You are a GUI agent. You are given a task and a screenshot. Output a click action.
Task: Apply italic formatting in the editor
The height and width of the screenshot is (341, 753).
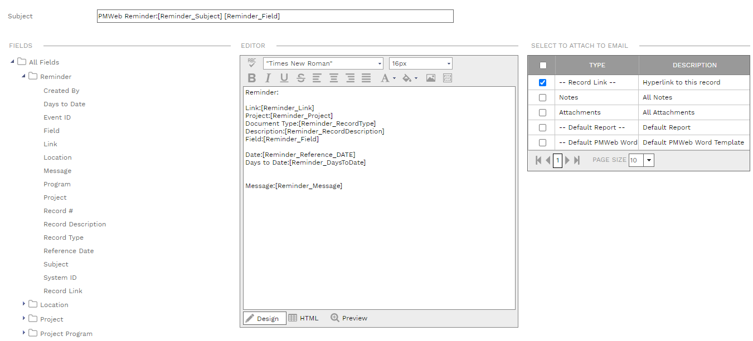[268, 78]
